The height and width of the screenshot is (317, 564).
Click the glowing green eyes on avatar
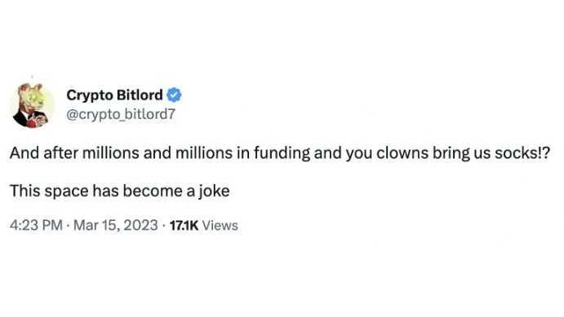35,96
